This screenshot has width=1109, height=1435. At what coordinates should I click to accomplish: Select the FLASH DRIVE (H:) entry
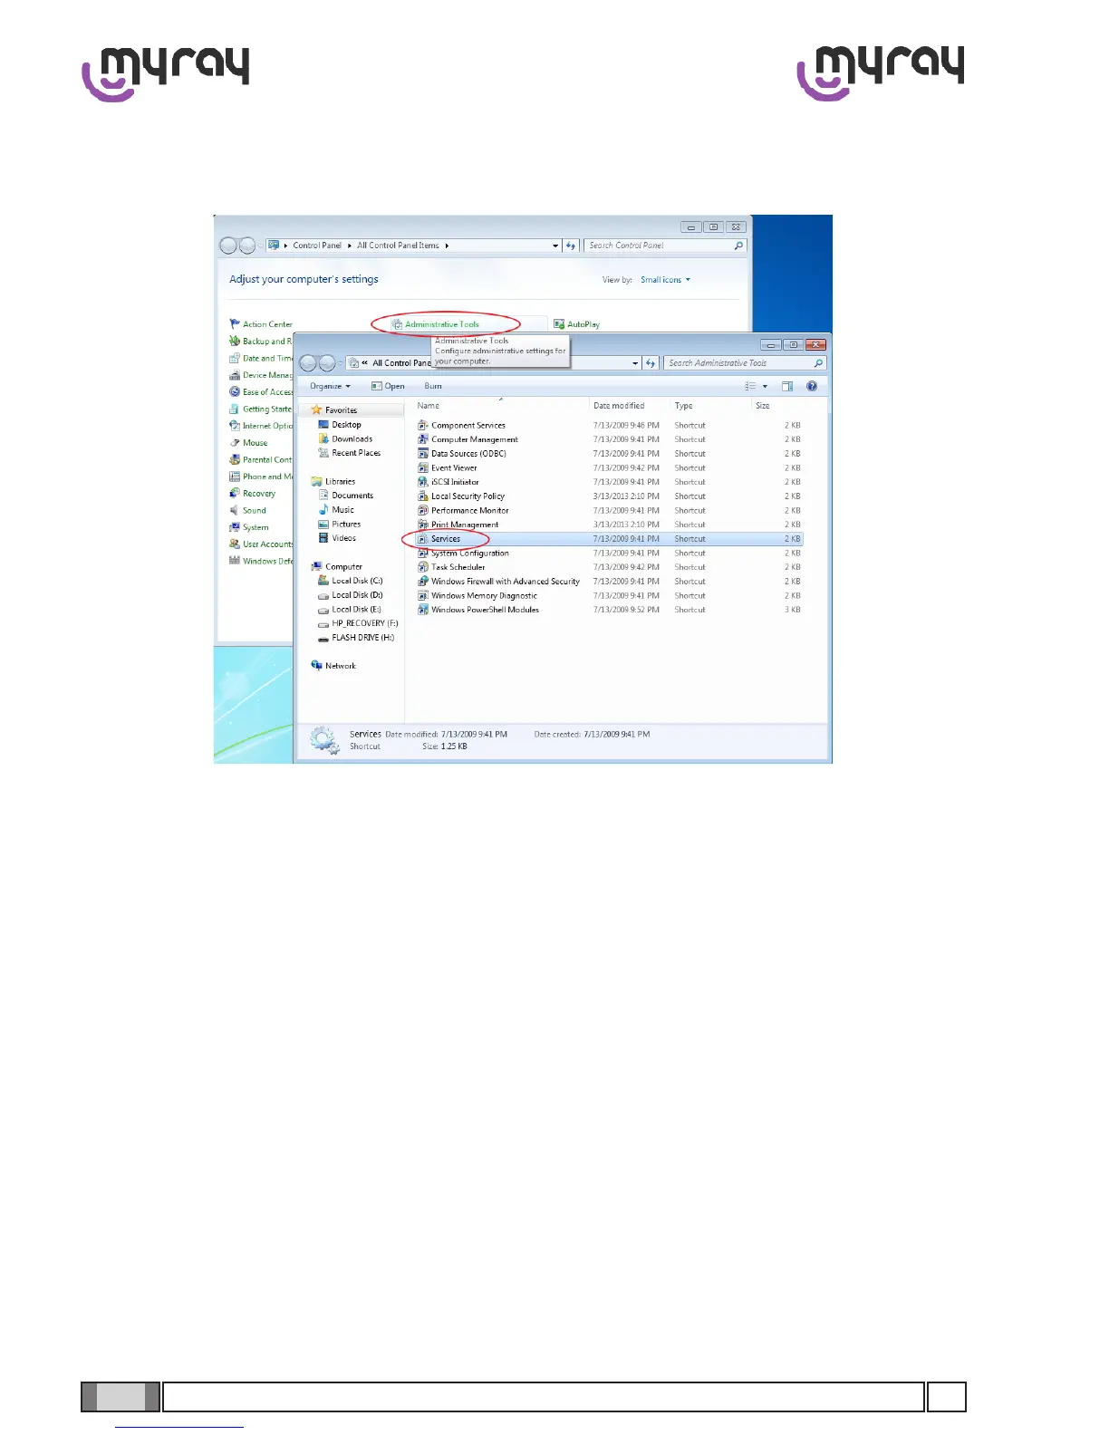(x=356, y=638)
